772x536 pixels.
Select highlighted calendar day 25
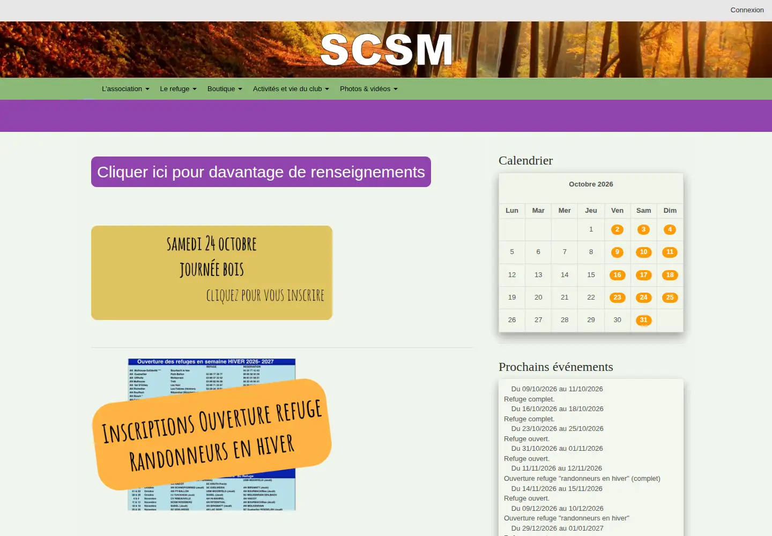[x=670, y=297]
